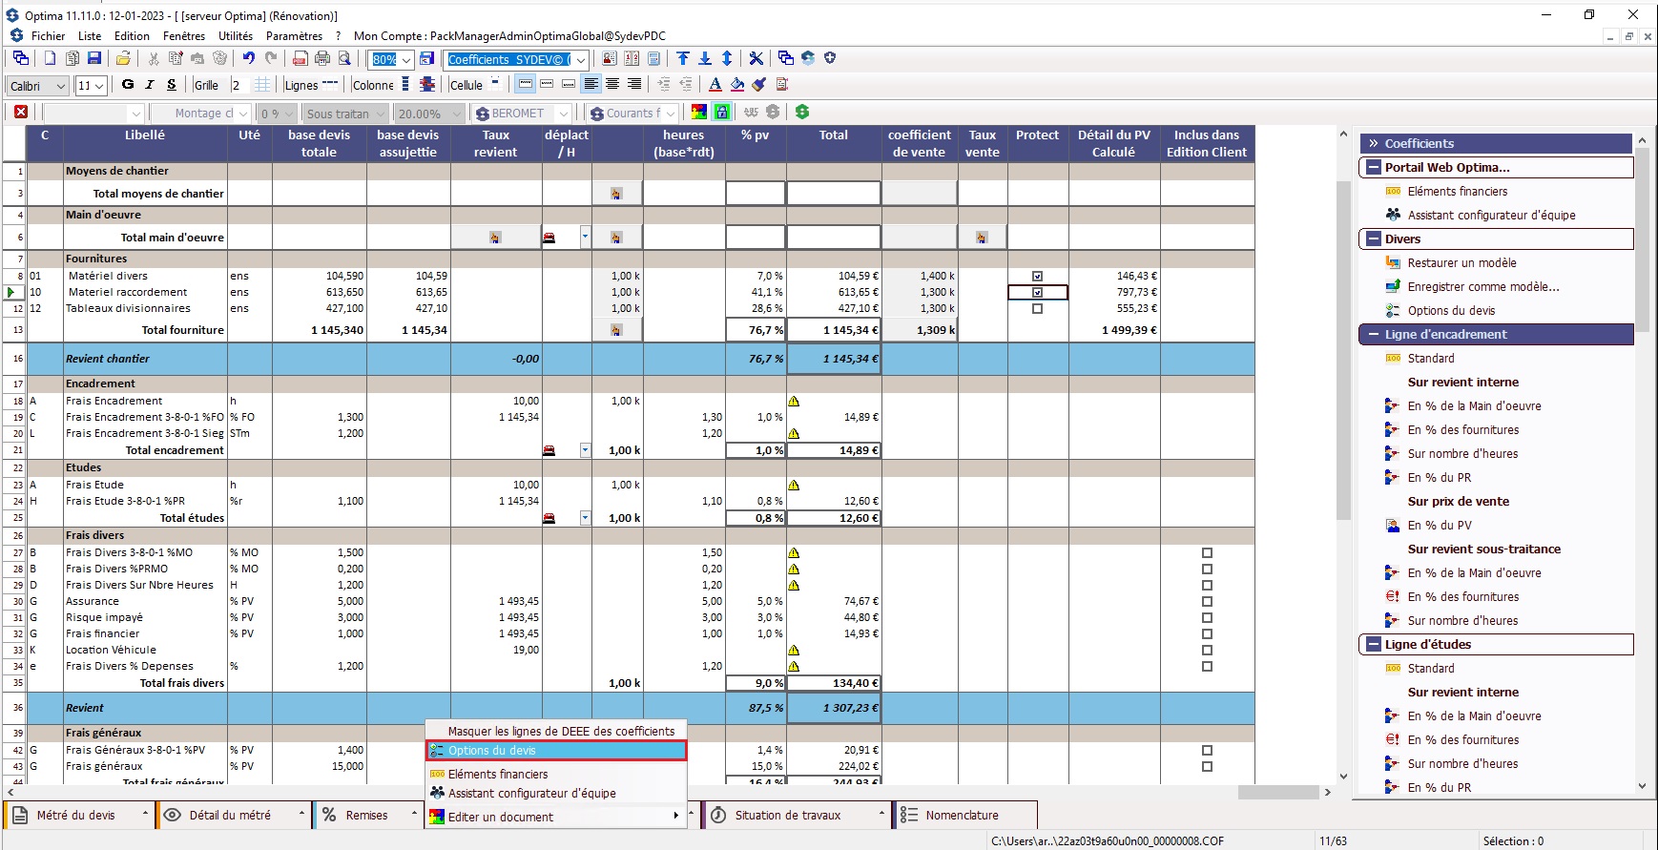This screenshot has height=850, width=1658.
Task: Click the blue move-to-bottom arrow icon
Action: pos(705,58)
